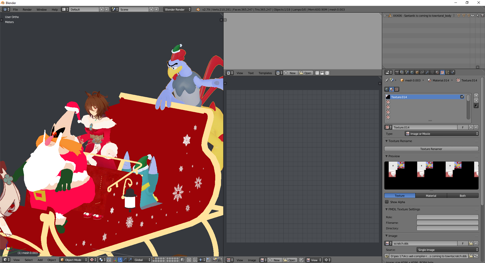485x263 pixels.
Task: Click the FMDL Filename input field
Action: coord(447,223)
